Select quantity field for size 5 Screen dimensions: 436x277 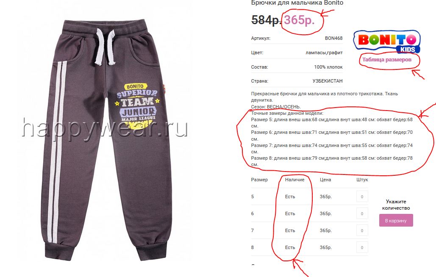pyautogui.click(x=362, y=197)
